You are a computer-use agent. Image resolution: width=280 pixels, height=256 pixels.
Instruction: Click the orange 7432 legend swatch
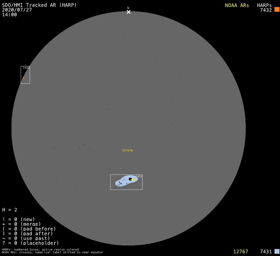tap(277, 9)
